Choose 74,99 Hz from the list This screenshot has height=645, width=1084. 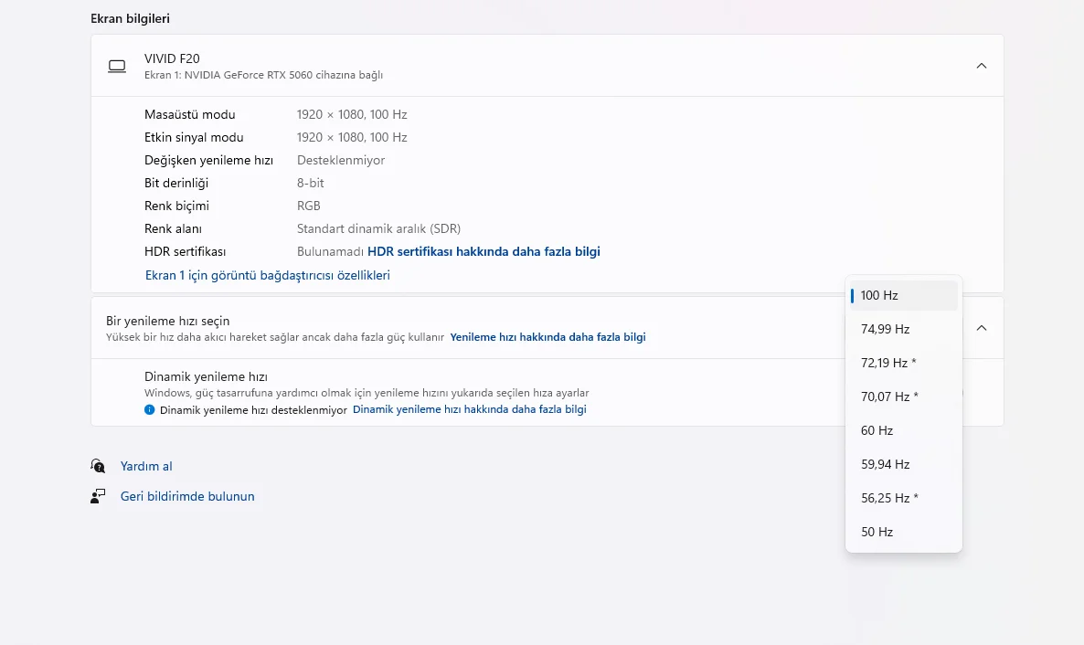pyautogui.click(x=903, y=329)
